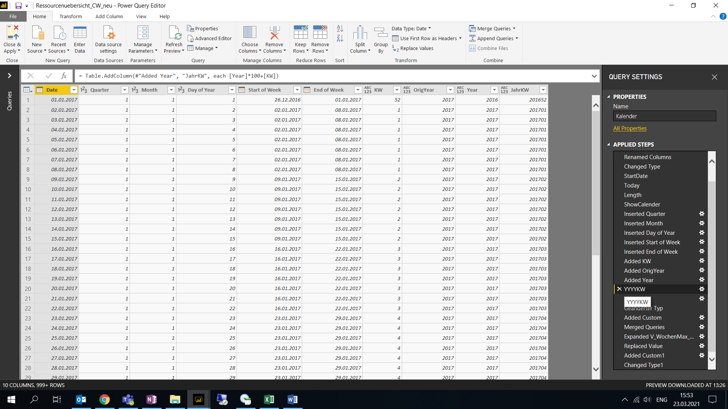Open settings gear for Added KW step
728x409 pixels.
tap(702, 261)
